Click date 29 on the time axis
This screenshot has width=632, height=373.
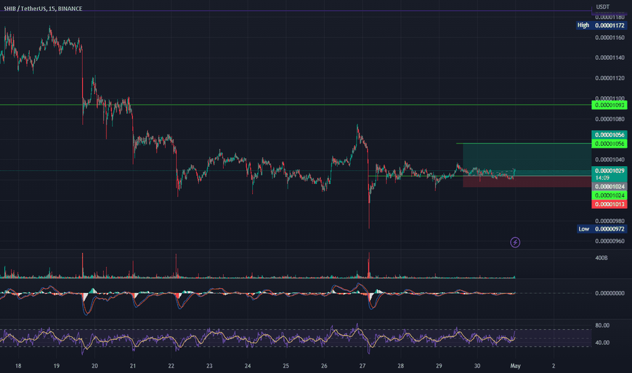(x=439, y=366)
